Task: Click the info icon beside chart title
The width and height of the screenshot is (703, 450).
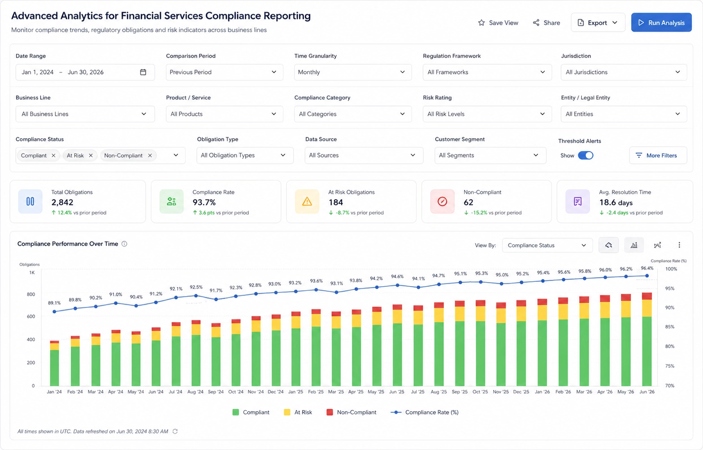Action: click(124, 244)
